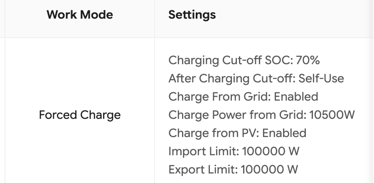
Task: Select the 10500W charge power value
Action: pyautogui.click(x=332, y=115)
